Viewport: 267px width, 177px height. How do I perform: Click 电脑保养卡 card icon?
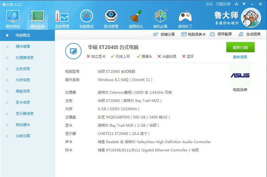pos(184,35)
